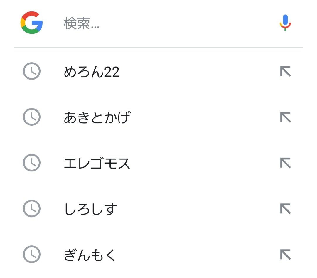Click the search input field
The width and height of the screenshot is (317, 278).
164,23
